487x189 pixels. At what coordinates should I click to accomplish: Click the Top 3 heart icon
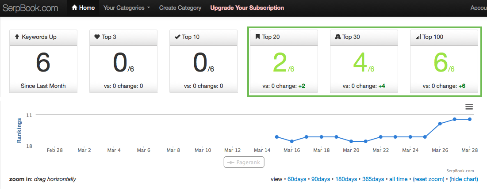(x=97, y=37)
